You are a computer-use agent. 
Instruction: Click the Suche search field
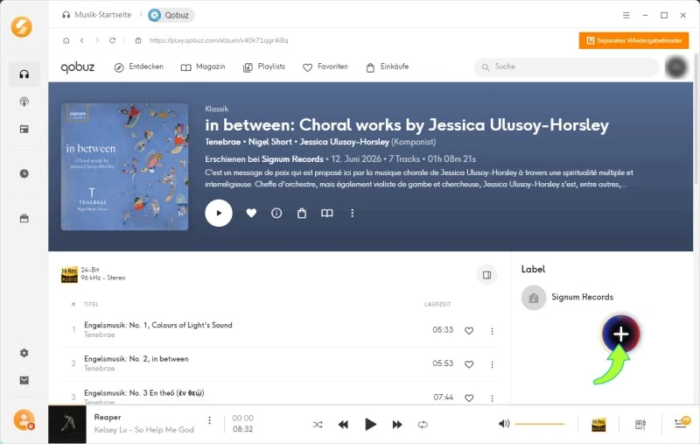coord(566,67)
